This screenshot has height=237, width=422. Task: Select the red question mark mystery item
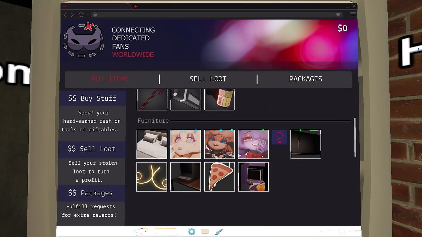279,137
